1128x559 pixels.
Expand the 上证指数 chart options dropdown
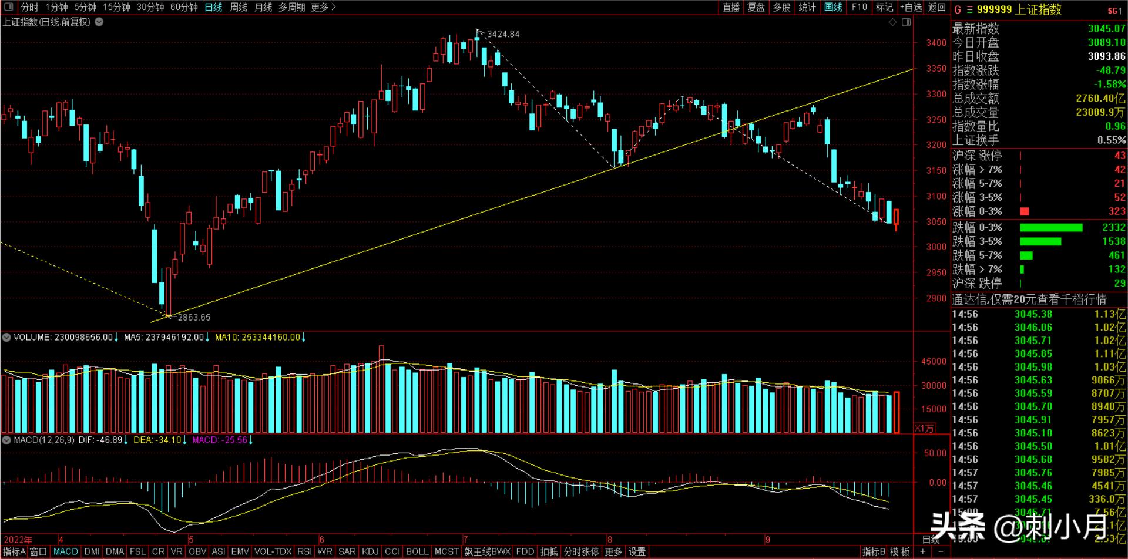click(99, 22)
